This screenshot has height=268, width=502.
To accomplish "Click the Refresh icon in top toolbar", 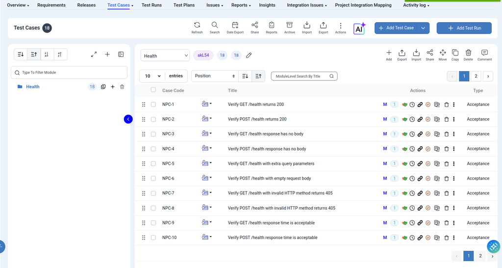I will click(197, 25).
